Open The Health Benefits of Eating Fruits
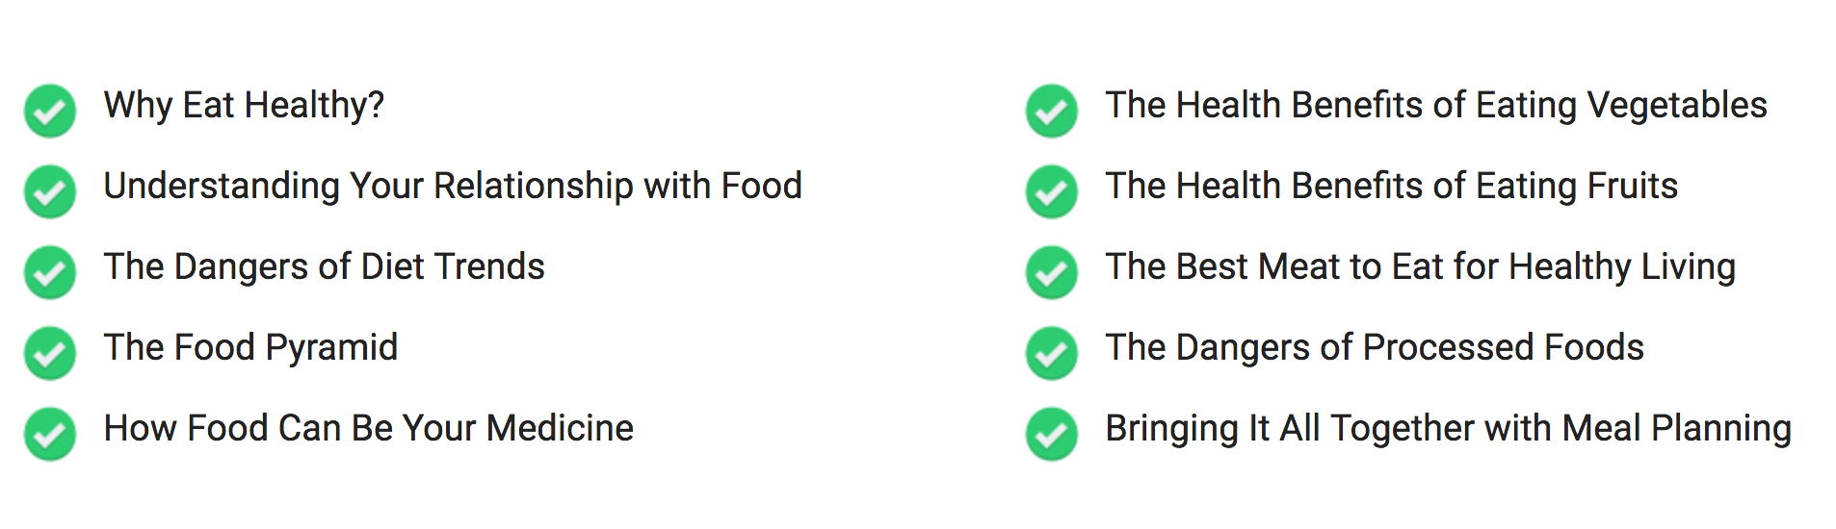 [1392, 186]
